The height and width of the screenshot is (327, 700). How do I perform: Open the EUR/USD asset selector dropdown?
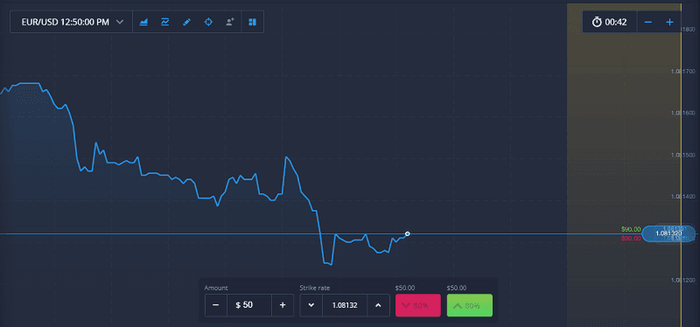click(72, 22)
